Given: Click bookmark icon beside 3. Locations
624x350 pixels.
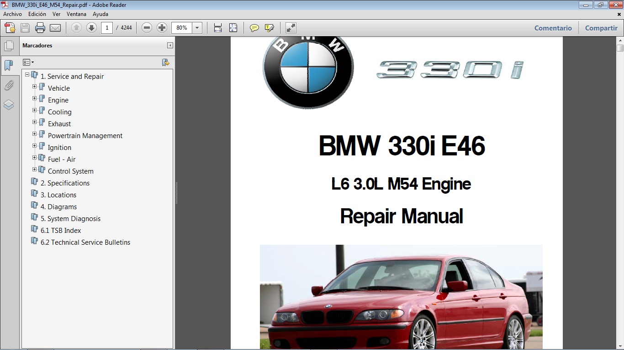Looking at the screenshot, I should 34,194.
